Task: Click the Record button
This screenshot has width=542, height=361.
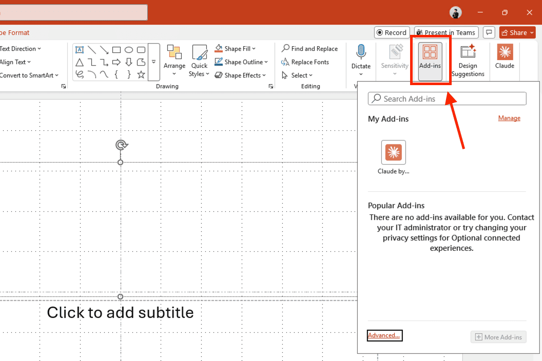Action: (x=392, y=32)
